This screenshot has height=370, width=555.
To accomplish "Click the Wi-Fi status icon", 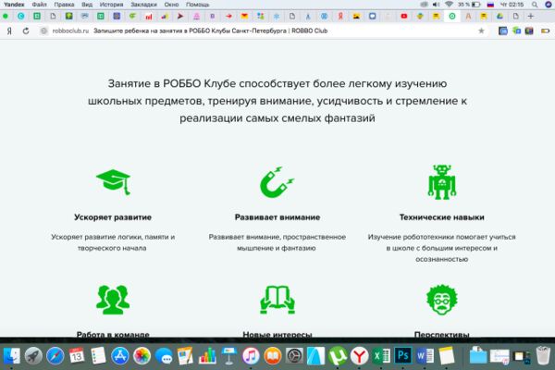I will click(449, 5).
